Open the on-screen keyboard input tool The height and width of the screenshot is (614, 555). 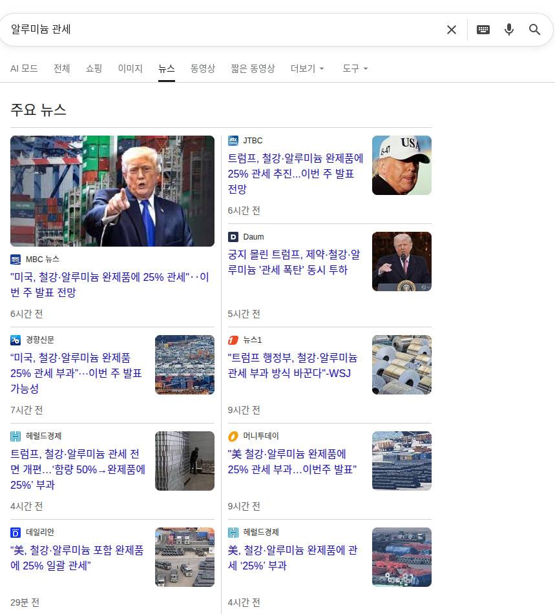point(483,30)
